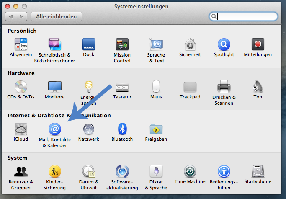Open the Monitore display settings
Viewport: 286px width, 199px height.
(x=55, y=87)
